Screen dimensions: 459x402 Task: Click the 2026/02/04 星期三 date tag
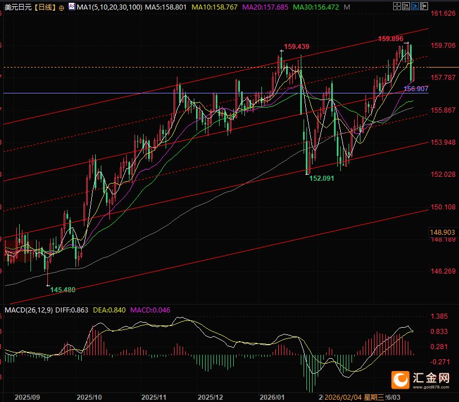click(354, 397)
